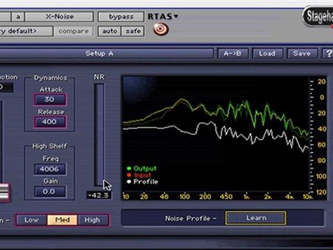Viewport: 333px width, 250px height.
Task: Select Low resolution option
Action: [x=32, y=220]
